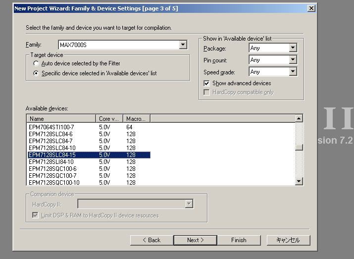Select device EPM7128SQC100-6

52,169
